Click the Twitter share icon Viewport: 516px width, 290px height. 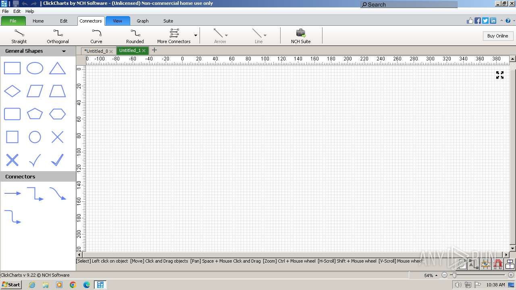485,21
